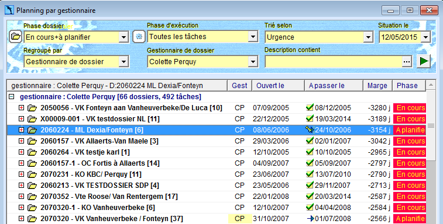This screenshot has width=443, height=224.
Task: Sort by the A passer le column header
Action: click(334, 86)
